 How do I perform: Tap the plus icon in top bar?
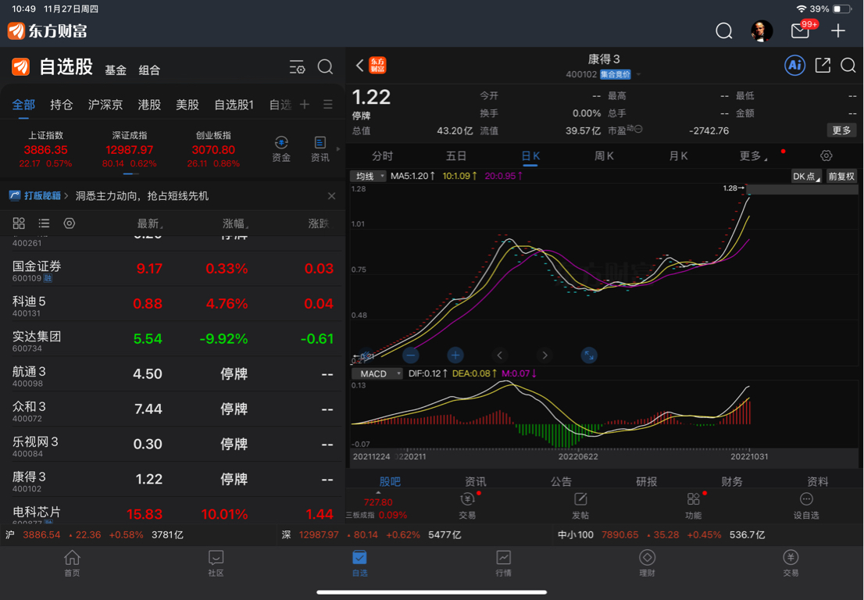click(837, 30)
